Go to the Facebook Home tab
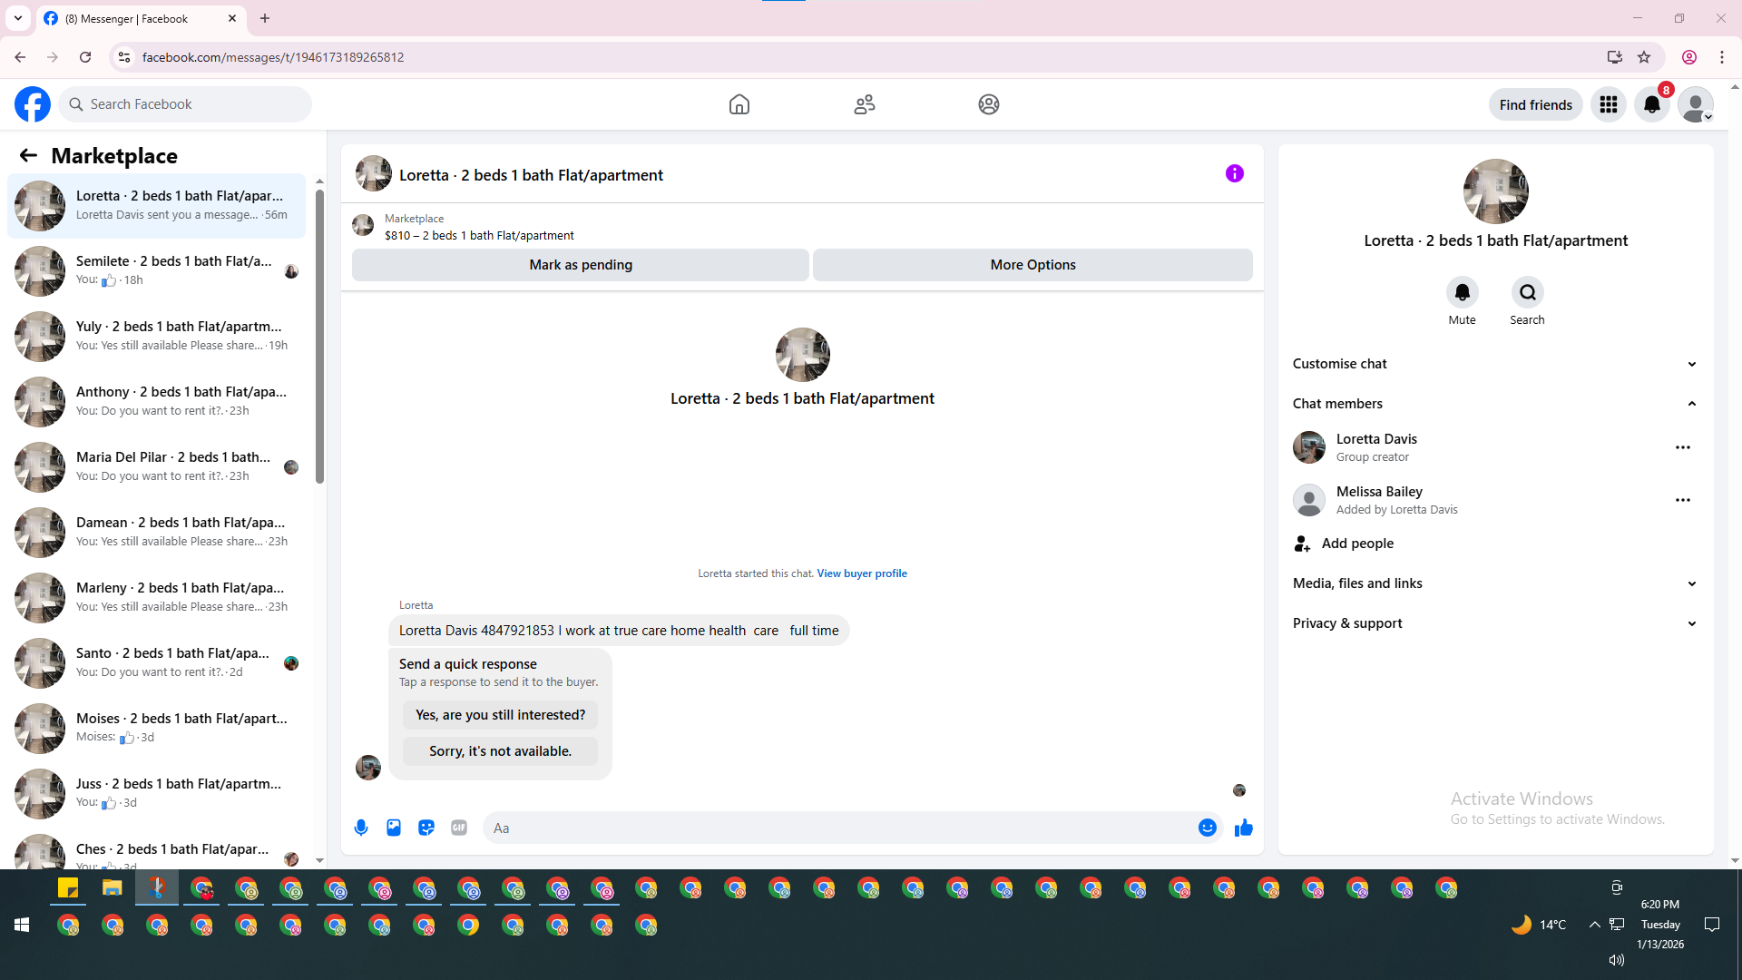Viewport: 1742px width, 980px height. 739,104
